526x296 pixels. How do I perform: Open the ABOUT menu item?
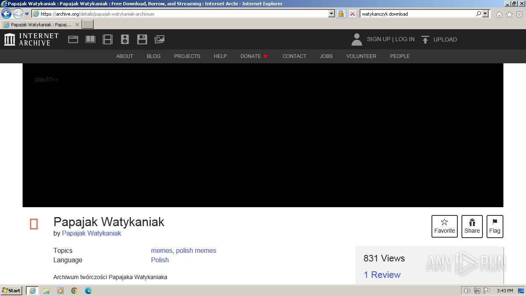pos(125,56)
